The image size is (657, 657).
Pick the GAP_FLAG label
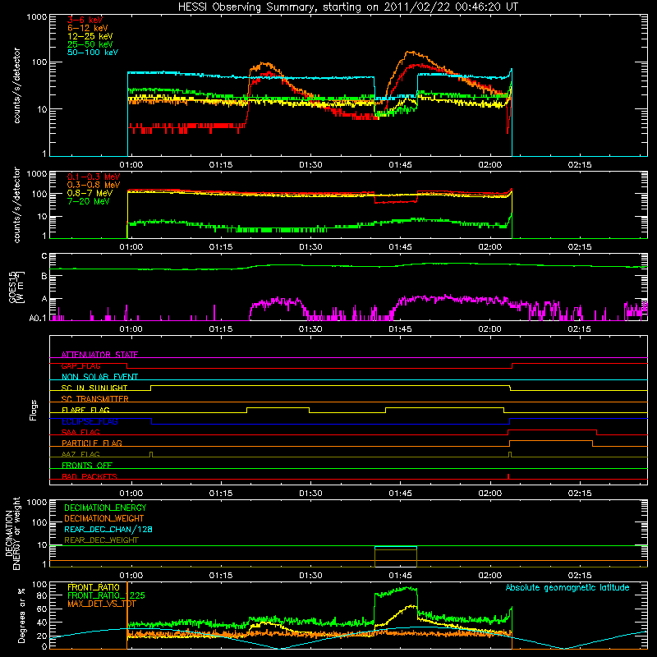coord(80,365)
